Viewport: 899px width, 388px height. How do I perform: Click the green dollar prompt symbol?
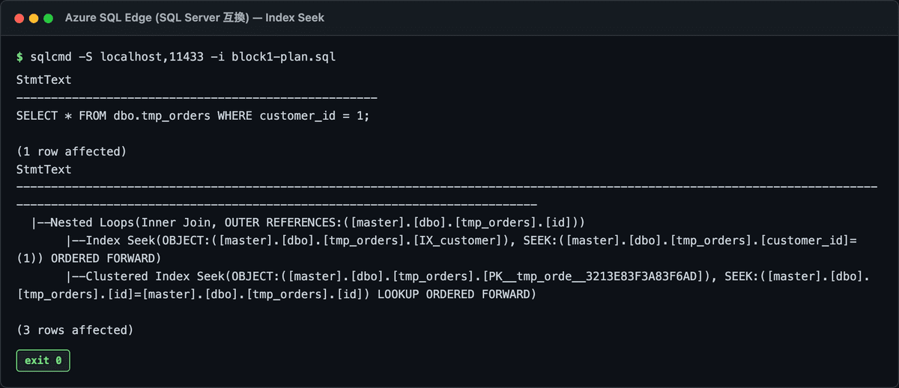(19, 57)
